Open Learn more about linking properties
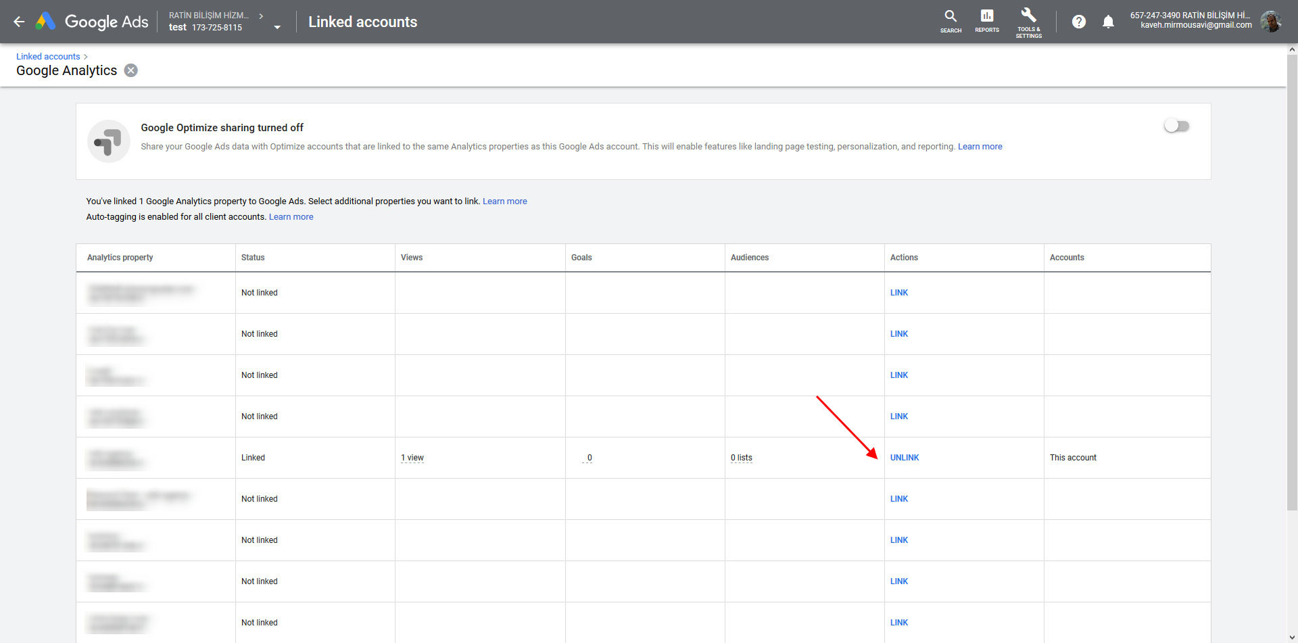Screen dimensions: 1298x643 point(504,201)
